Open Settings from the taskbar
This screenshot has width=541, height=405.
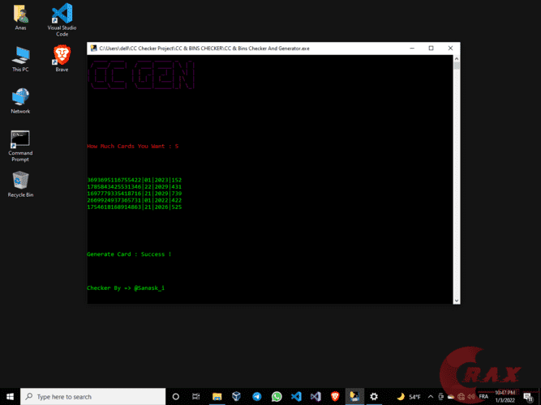tap(374, 396)
